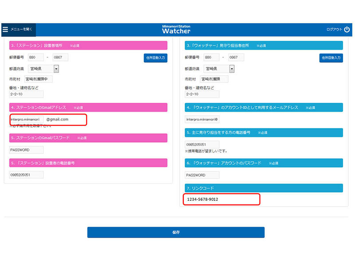Click the 番地・建物名など label in the station section
The image size is (355, 266).
(x=24, y=88)
